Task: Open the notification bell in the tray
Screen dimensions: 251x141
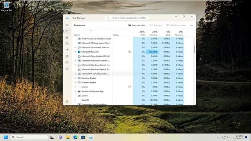Action: click(x=246, y=137)
